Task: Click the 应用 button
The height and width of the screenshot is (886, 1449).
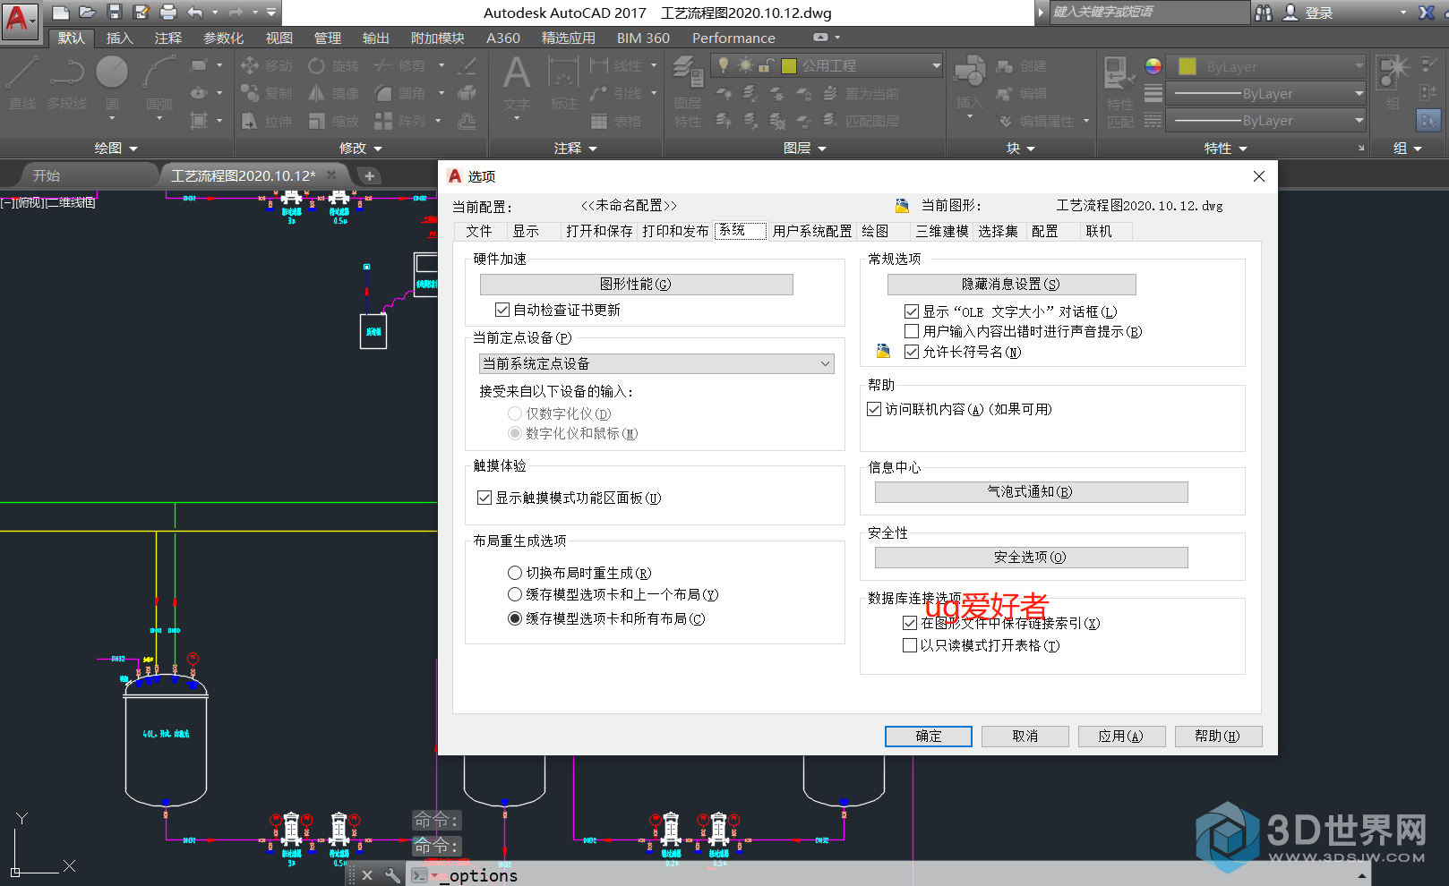Action: coord(1121,736)
